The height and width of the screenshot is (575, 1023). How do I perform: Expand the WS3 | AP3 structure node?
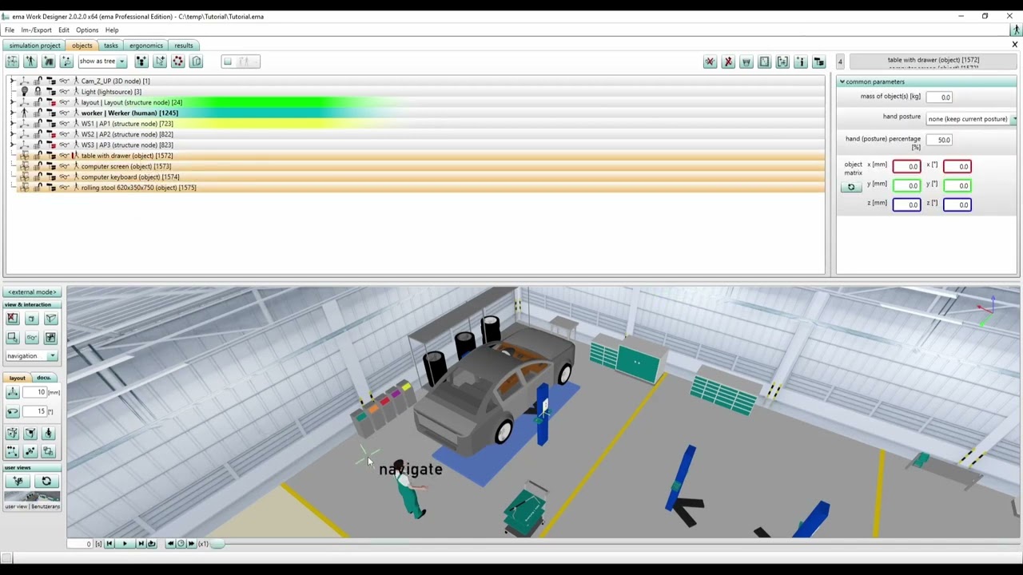(x=12, y=145)
